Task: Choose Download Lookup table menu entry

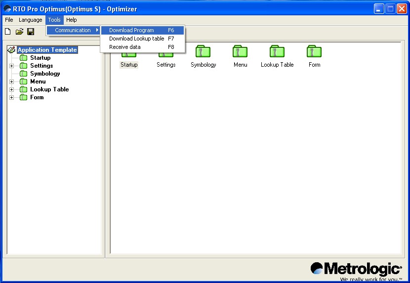Action: (136, 39)
